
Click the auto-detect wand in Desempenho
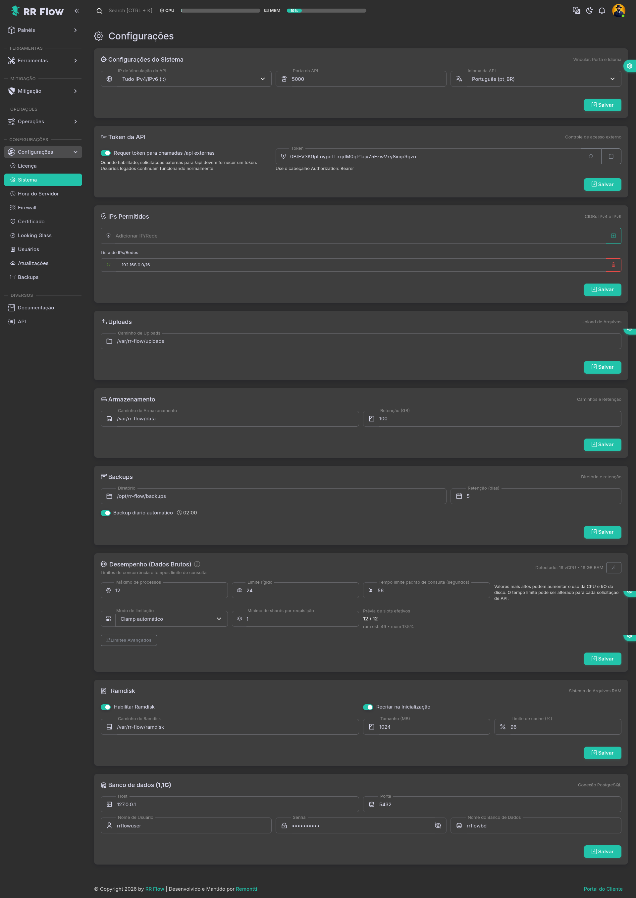(613, 567)
